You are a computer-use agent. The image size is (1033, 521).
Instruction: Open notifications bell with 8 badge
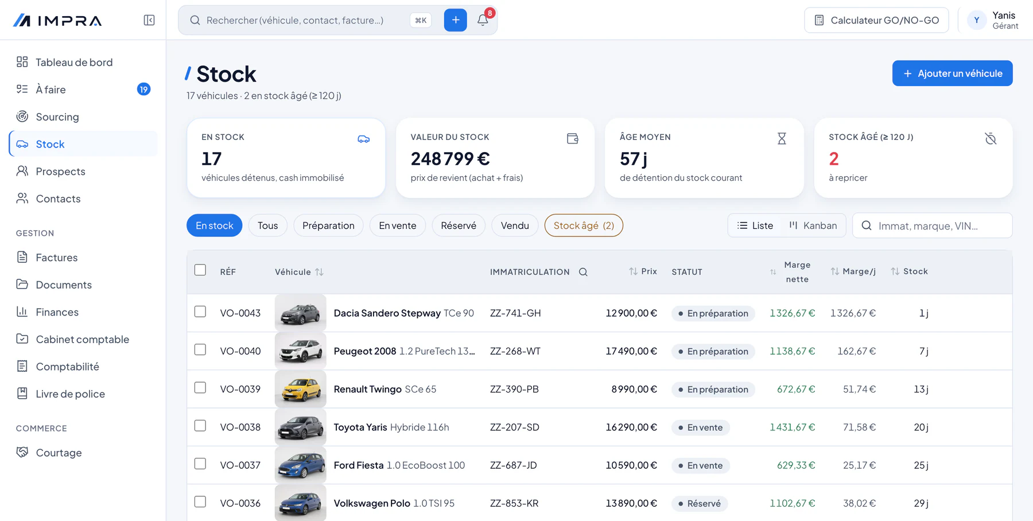point(483,20)
